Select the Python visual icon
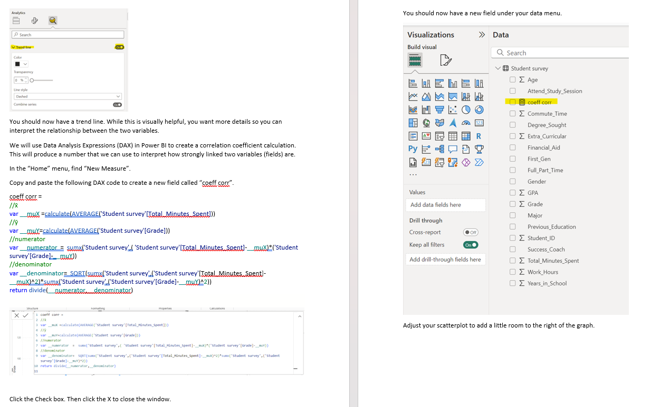 tap(413, 148)
